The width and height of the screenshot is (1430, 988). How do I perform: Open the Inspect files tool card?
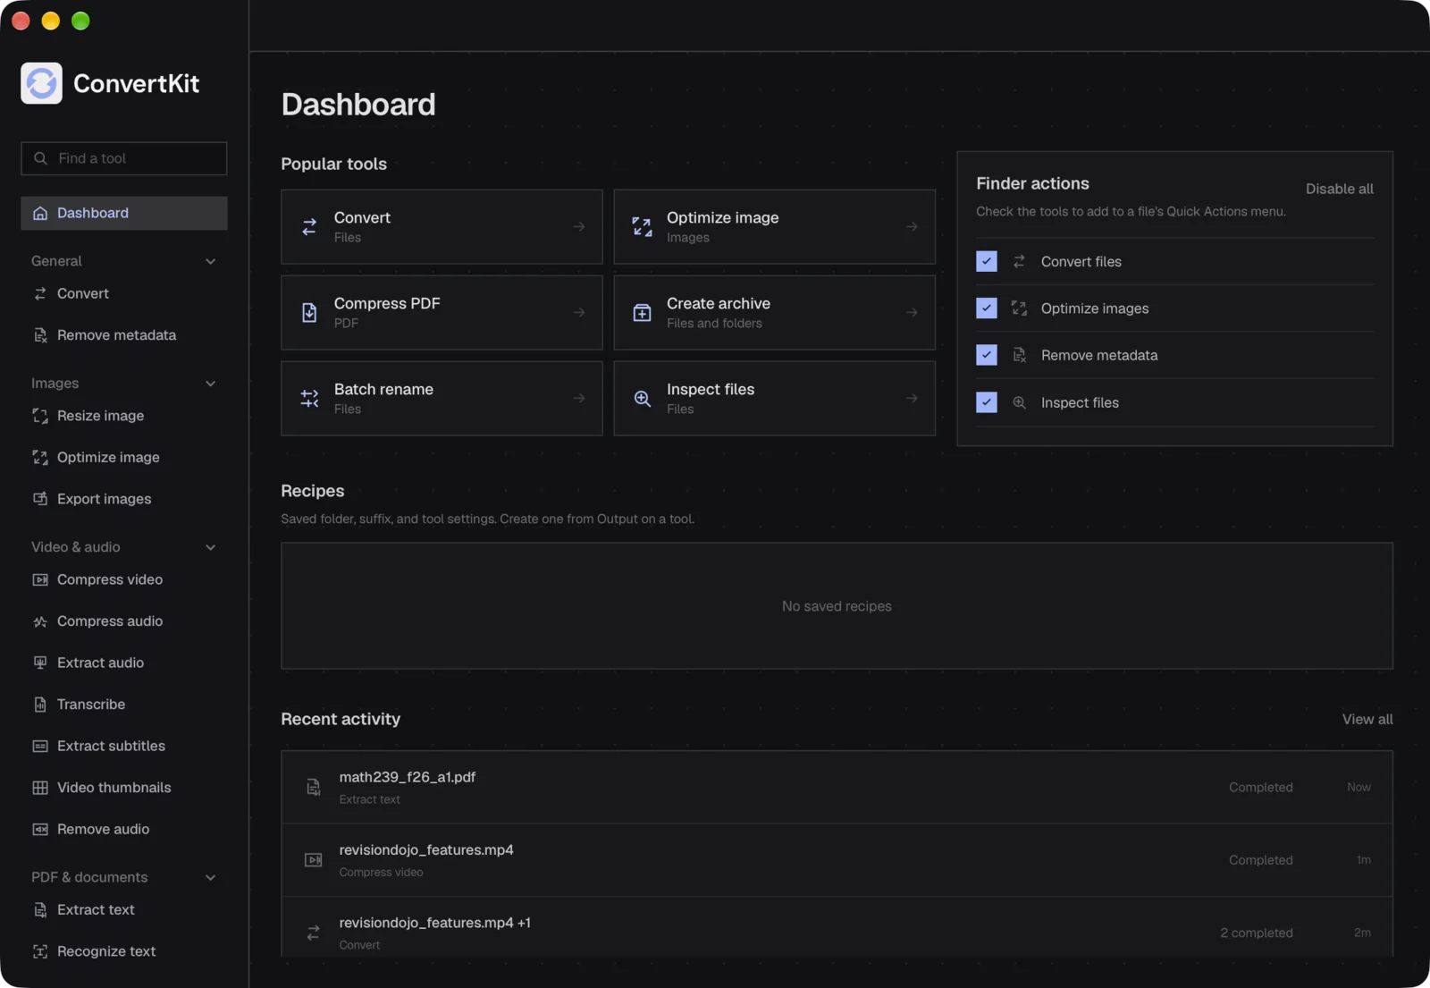point(774,398)
